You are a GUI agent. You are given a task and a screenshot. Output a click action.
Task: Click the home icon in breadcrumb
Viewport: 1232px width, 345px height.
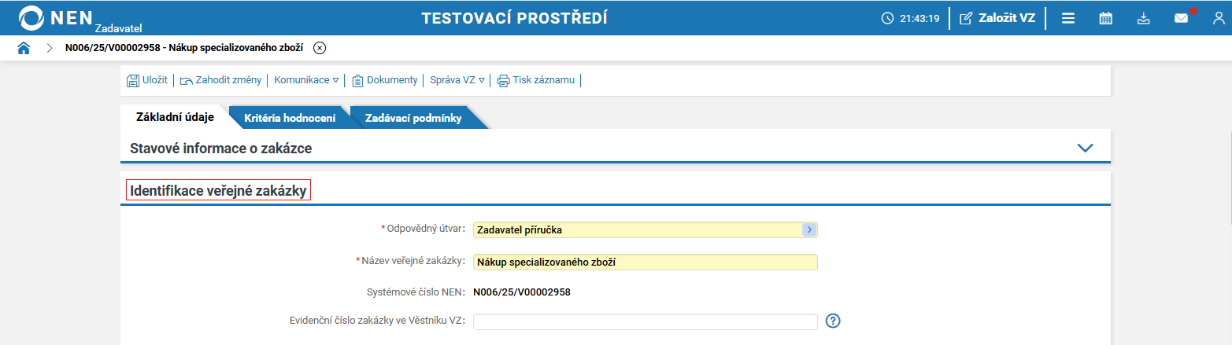click(24, 48)
